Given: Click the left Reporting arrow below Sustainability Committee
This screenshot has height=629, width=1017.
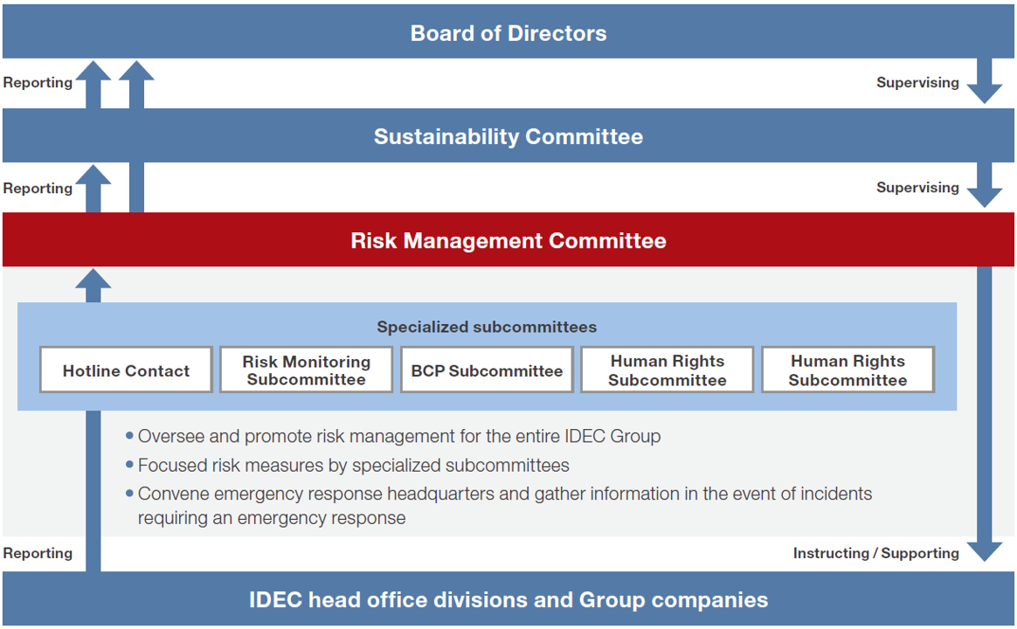Looking at the screenshot, I should [93, 188].
